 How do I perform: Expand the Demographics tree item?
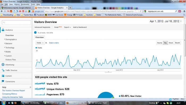[11, 39]
